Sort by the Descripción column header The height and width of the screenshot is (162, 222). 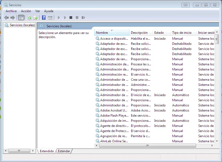141,33
